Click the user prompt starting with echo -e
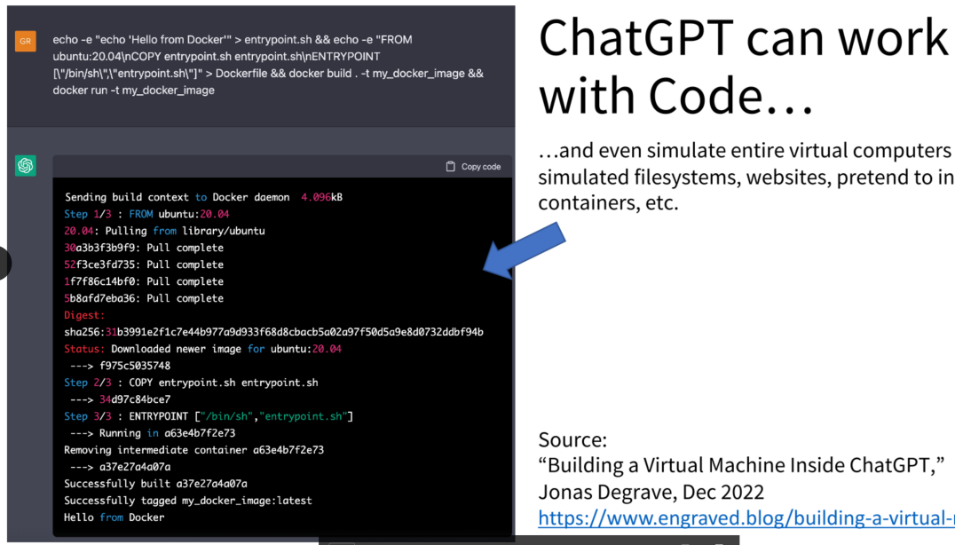 coord(268,65)
